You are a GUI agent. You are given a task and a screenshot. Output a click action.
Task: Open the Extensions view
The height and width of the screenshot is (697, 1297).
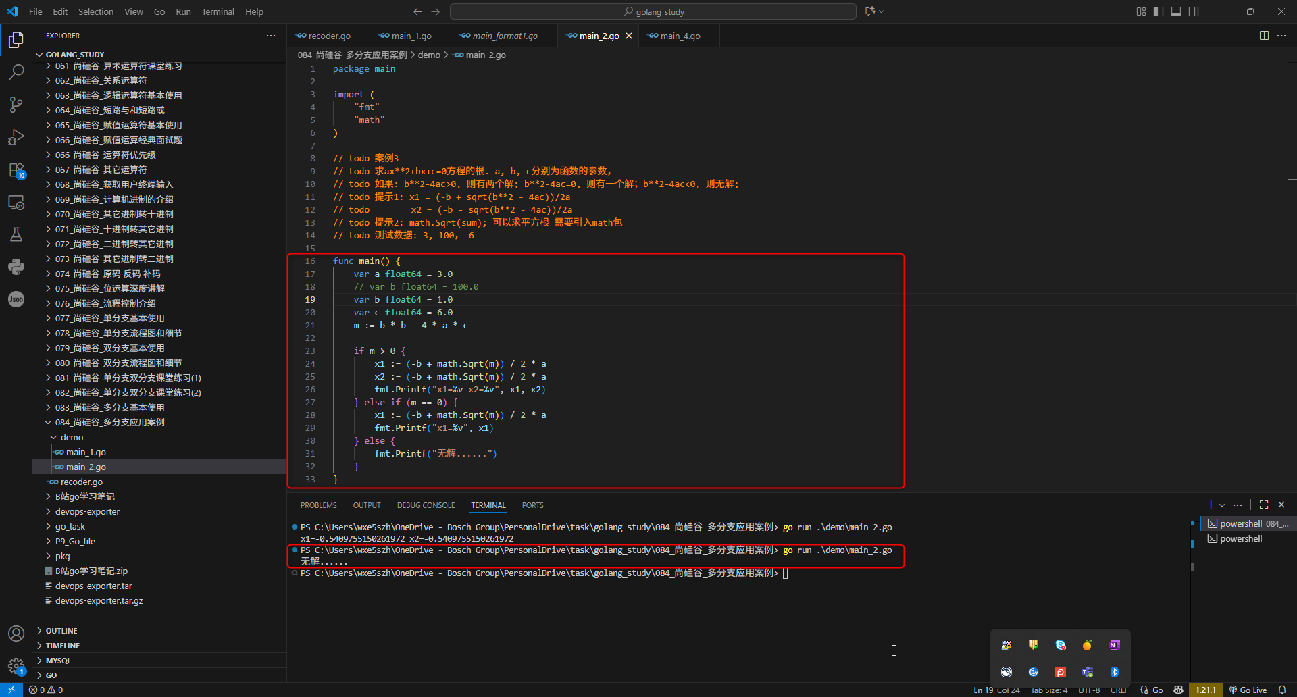(x=16, y=170)
